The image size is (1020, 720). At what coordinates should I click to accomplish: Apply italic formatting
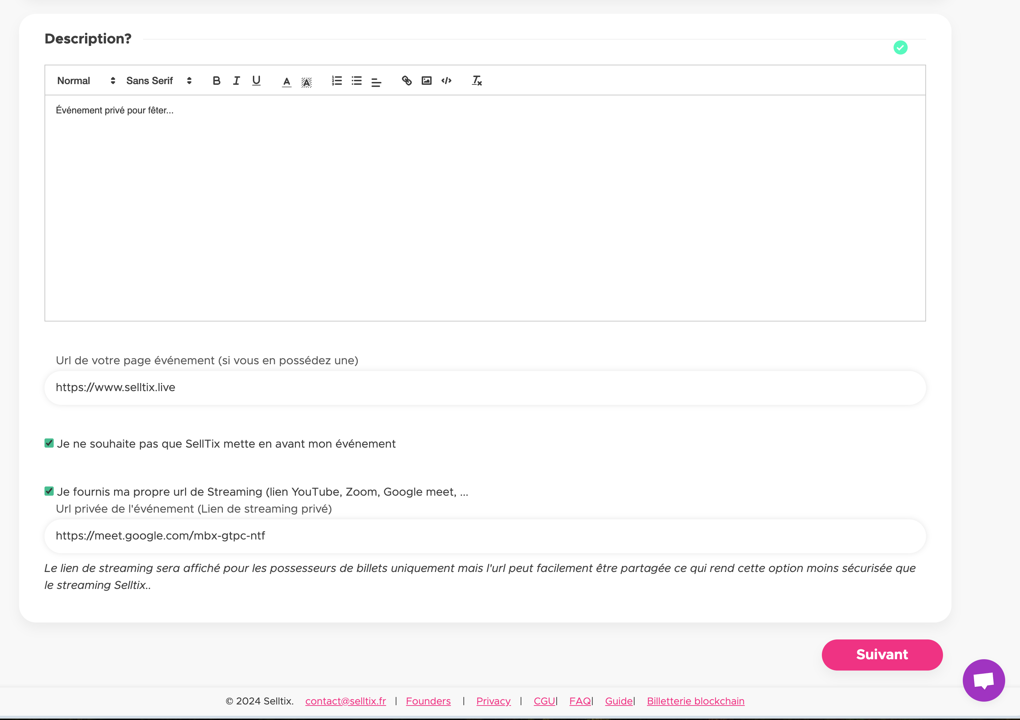point(236,81)
